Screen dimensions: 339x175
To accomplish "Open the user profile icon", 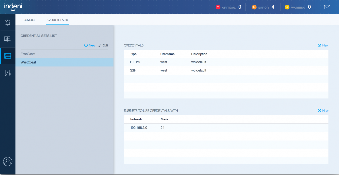I will point(8,162).
